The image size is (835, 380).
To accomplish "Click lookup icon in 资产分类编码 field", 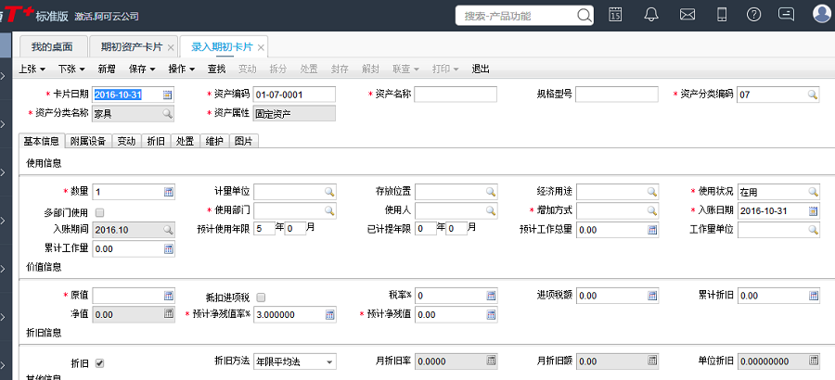I will 812,95.
